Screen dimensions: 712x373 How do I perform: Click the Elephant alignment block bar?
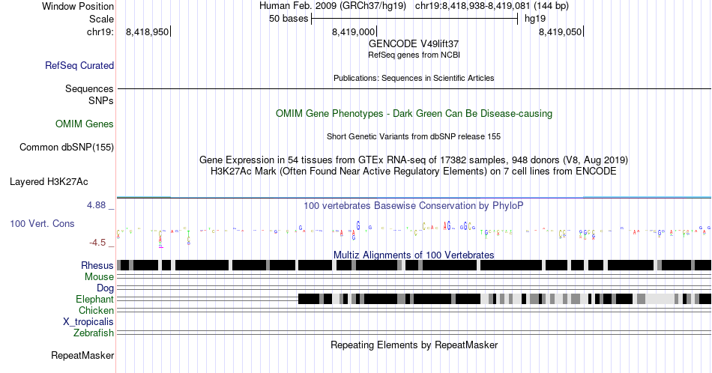coord(504,299)
